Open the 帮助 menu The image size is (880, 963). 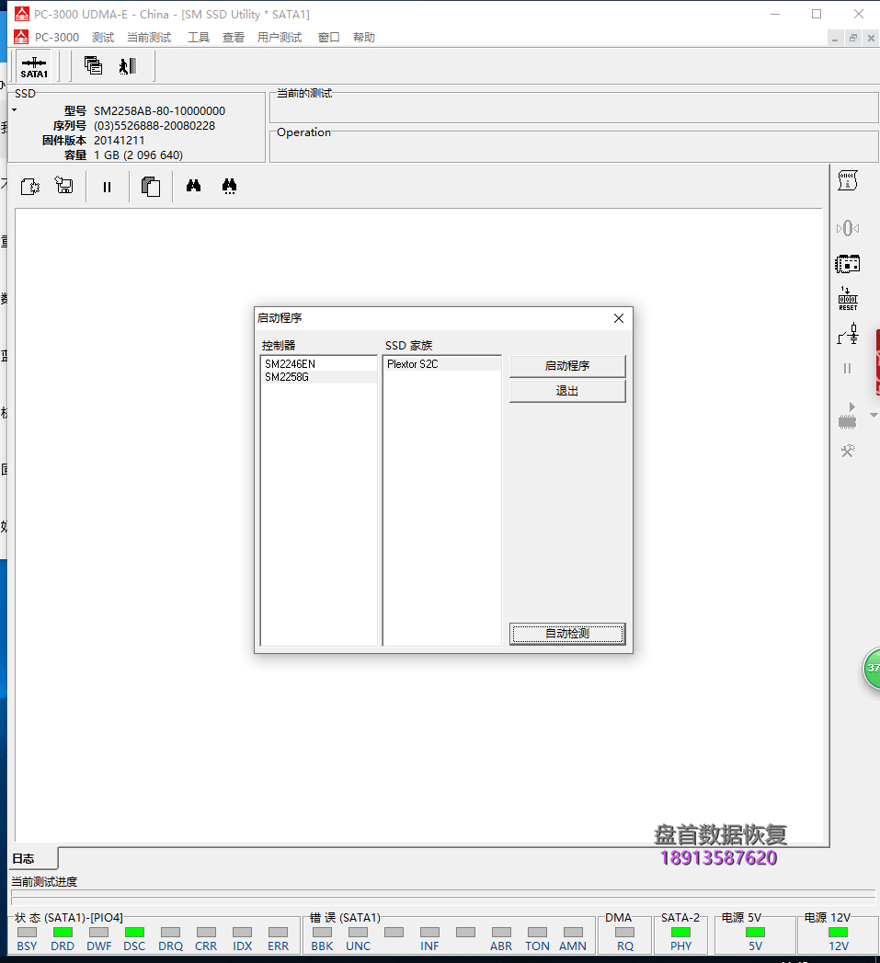coord(364,38)
